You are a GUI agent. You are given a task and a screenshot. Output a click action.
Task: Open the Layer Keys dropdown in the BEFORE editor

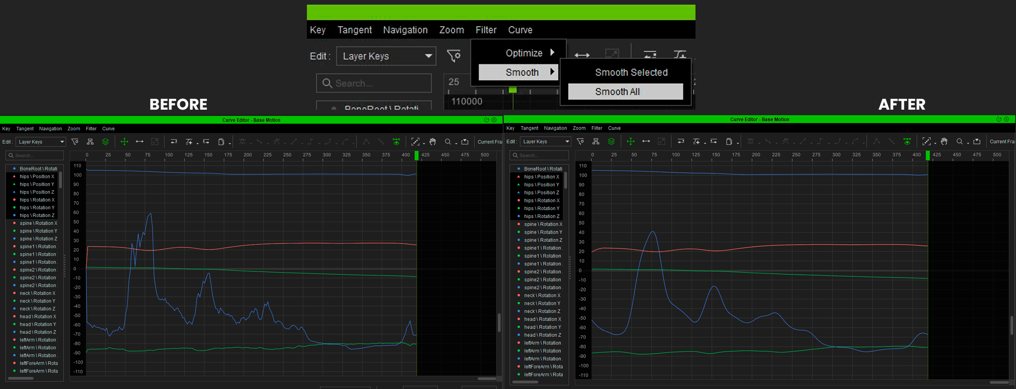pyautogui.click(x=40, y=142)
